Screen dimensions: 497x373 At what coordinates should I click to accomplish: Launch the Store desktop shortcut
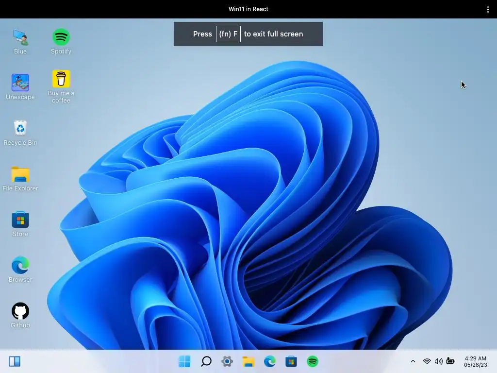click(x=20, y=224)
